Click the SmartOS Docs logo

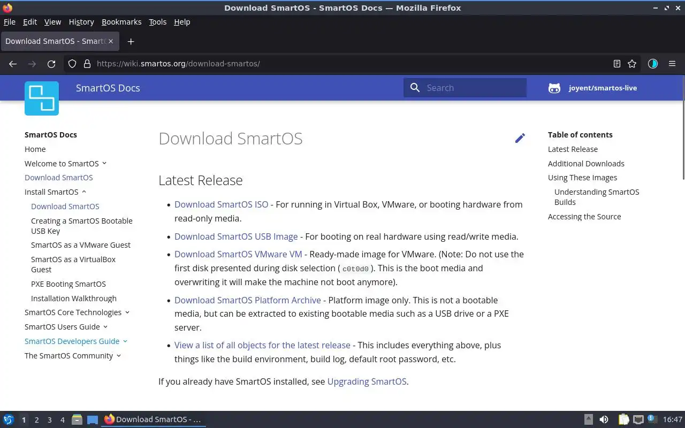click(x=42, y=98)
